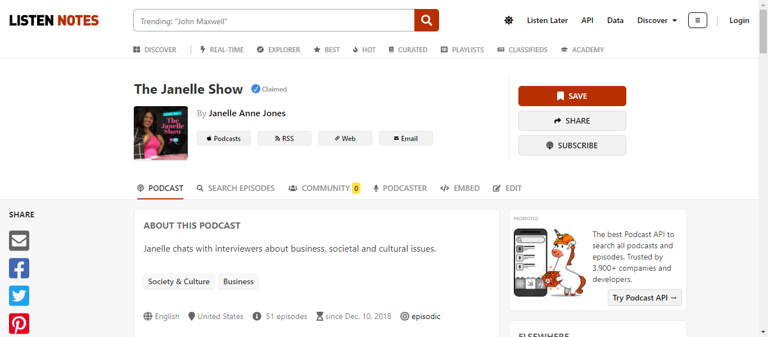Toggle the dark mode sun icon
The width and height of the screenshot is (768, 337).
(x=509, y=20)
